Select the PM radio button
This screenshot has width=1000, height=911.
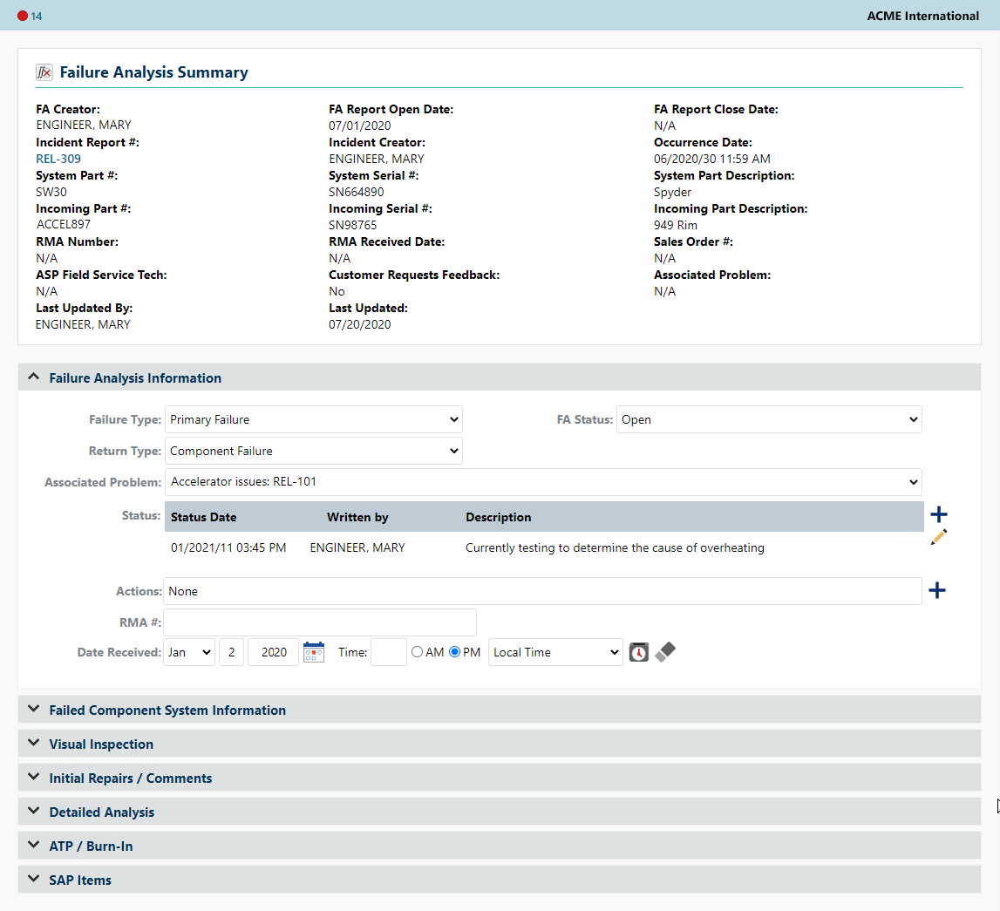point(455,651)
